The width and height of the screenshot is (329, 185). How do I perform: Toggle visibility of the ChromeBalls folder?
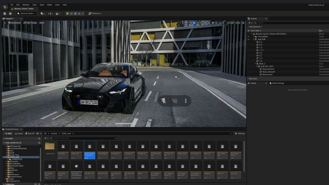tap(248, 37)
